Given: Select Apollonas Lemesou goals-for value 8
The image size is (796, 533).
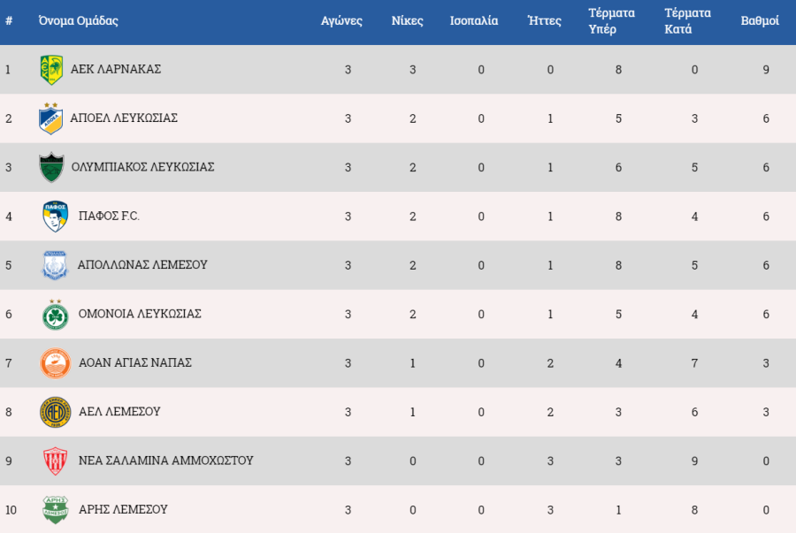Looking at the screenshot, I should pyautogui.click(x=618, y=265).
